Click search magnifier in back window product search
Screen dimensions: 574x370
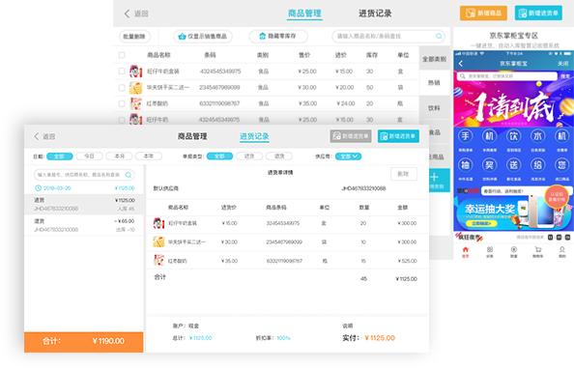tap(439, 36)
